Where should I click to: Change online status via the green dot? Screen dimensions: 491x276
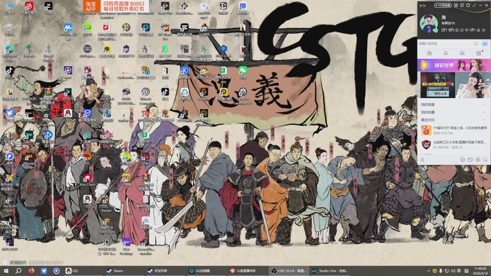tap(436, 30)
